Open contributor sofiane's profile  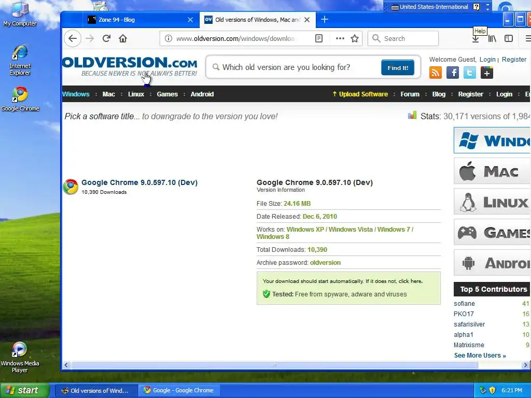(x=464, y=304)
